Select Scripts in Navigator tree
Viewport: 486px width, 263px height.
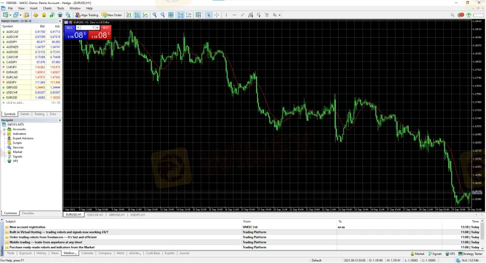[x=17, y=143]
